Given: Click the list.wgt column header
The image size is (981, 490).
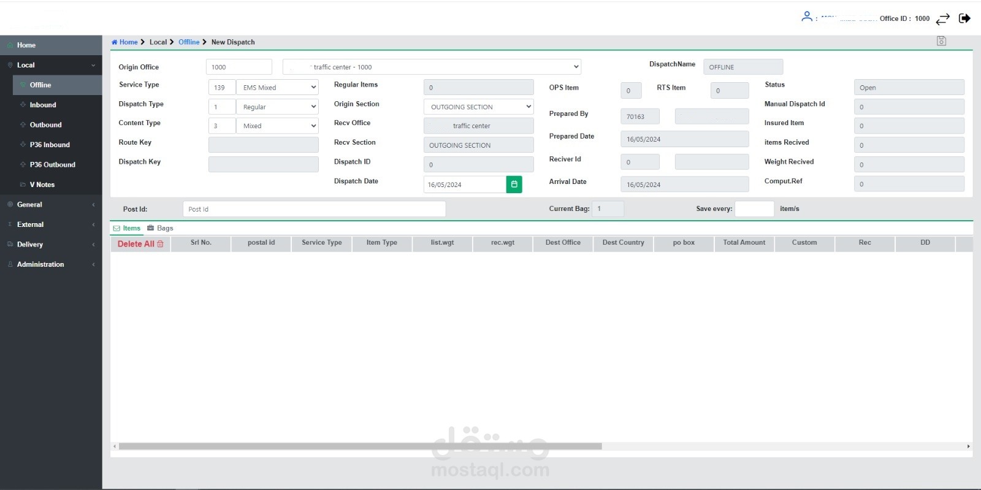Looking at the screenshot, I should pyautogui.click(x=442, y=243).
